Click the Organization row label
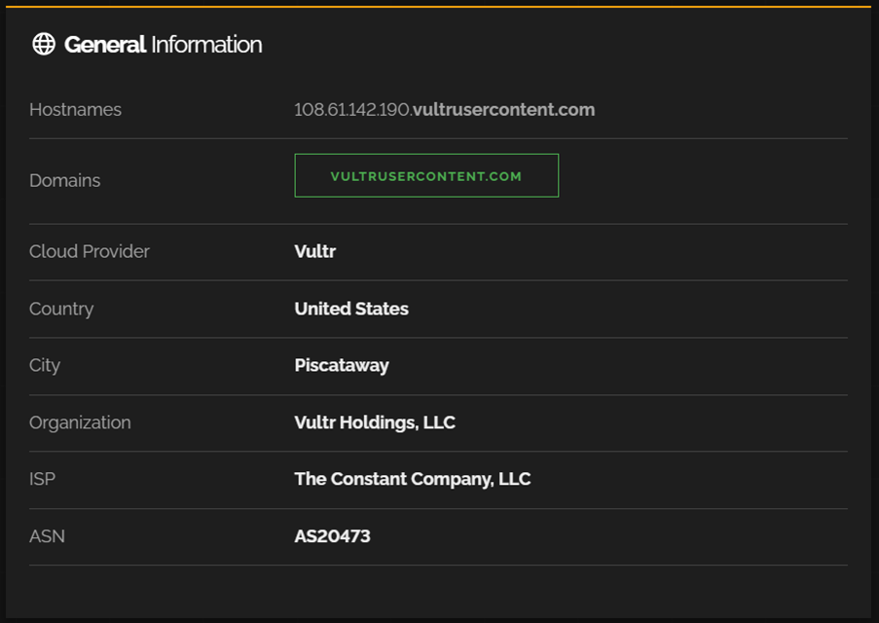 tap(80, 422)
